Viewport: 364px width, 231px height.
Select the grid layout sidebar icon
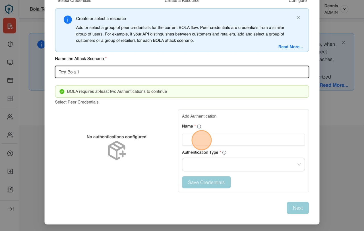10,98
